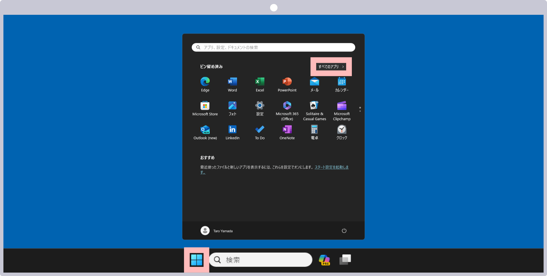The width and height of the screenshot is (547, 276).
Task: Open the To Do app
Action: [260, 133]
